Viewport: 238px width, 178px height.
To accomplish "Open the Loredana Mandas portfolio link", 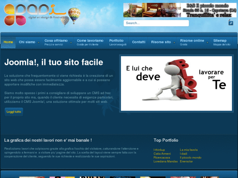I will (x=165, y=161).
